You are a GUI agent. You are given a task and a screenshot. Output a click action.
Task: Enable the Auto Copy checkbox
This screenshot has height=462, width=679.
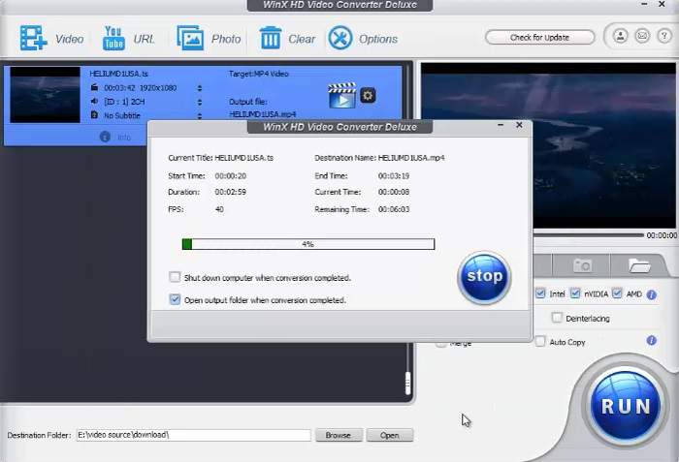point(540,341)
